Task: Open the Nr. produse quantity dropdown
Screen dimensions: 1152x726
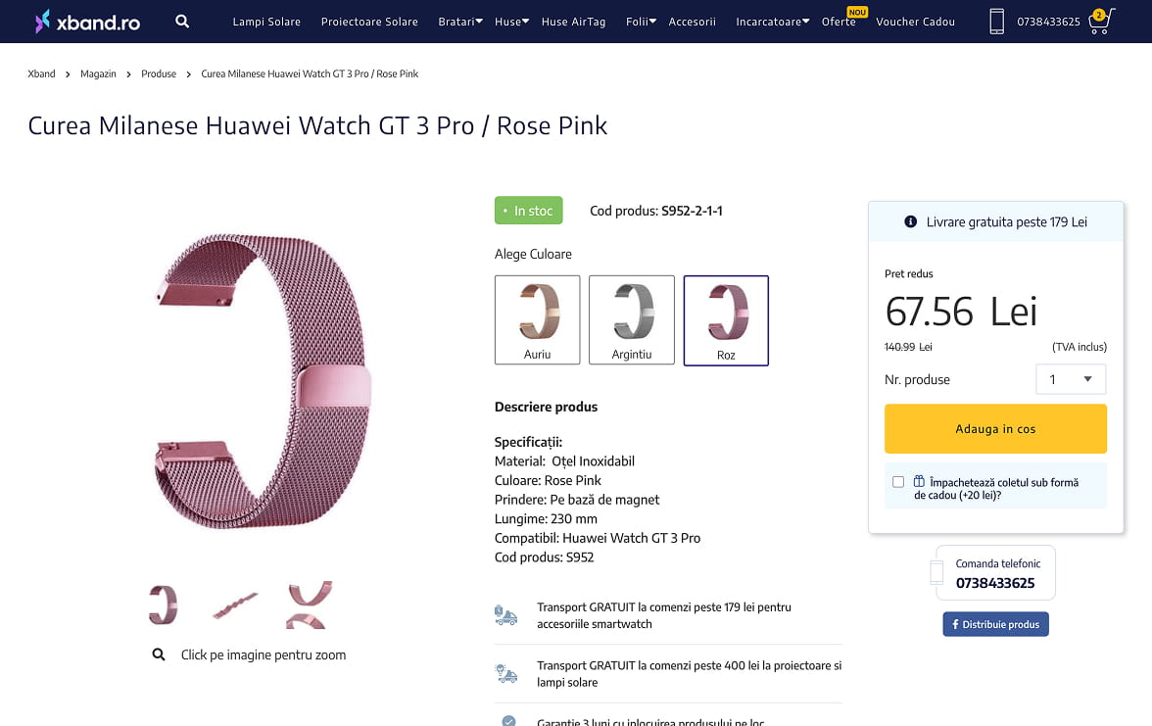Action: [x=1071, y=379]
